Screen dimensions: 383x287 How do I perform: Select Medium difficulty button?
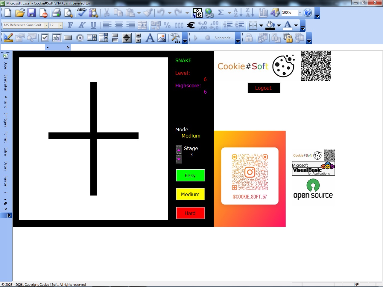click(x=190, y=194)
